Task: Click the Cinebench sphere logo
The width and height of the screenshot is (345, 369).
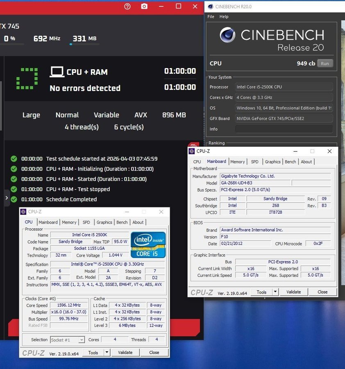Action: pos(227,35)
